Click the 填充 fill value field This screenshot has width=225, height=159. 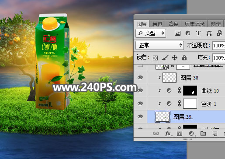click(x=218, y=58)
